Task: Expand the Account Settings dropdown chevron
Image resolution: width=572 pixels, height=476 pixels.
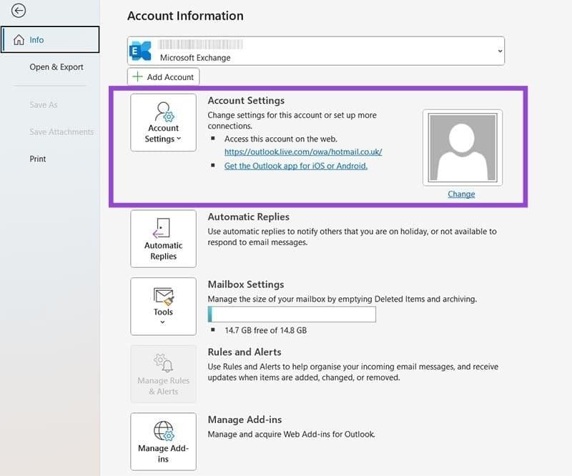Action: (x=179, y=139)
